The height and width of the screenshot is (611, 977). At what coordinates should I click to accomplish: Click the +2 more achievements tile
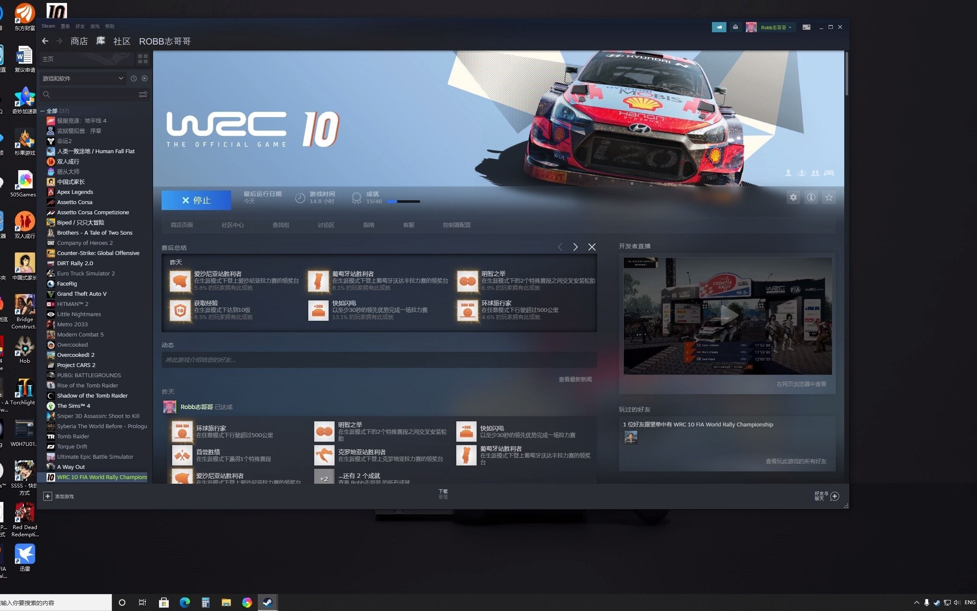[x=324, y=477]
